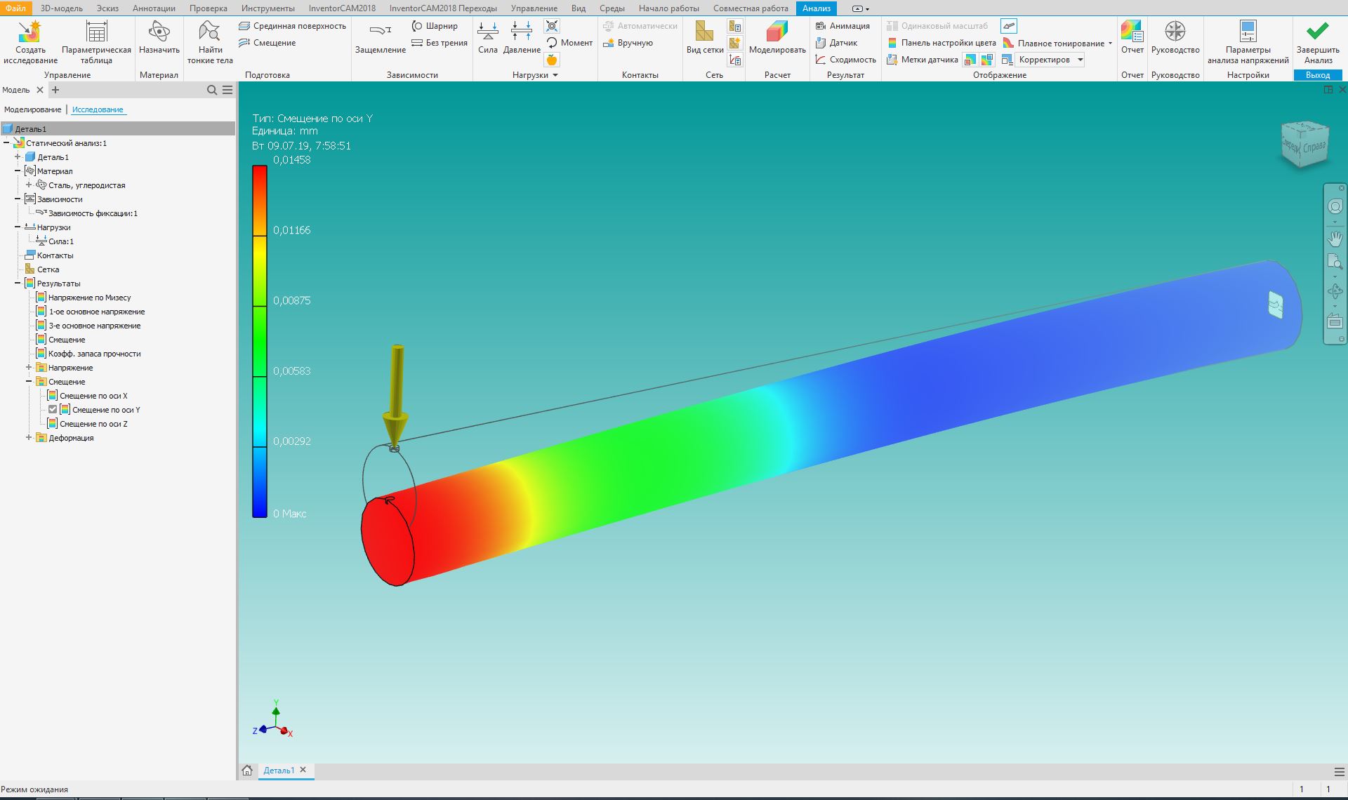Toggle the Смещение по оси Y checkbox
The height and width of the screenshot is (800, 1348).
[53, 410]
